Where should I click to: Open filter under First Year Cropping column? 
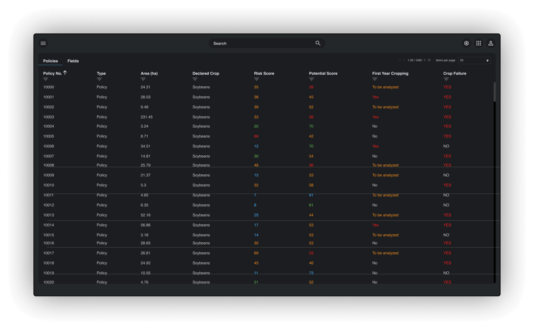(375, 79)
